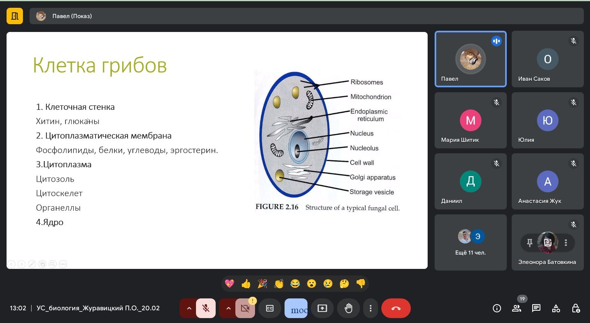Expand the audio settings arrow beside the microphone
This screenshot has width=590, height=323.
click(189, 308)
